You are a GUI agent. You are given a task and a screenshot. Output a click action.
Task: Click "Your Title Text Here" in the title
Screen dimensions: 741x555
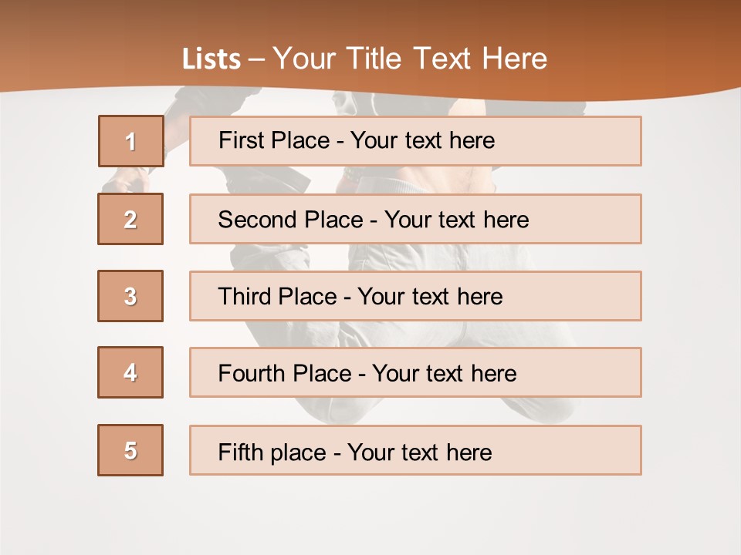pos(410,59)
